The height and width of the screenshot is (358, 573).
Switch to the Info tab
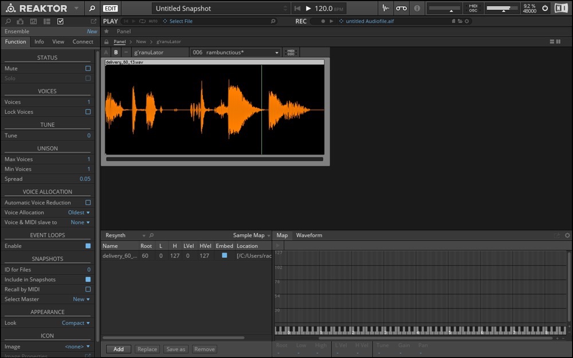point(39,42)
